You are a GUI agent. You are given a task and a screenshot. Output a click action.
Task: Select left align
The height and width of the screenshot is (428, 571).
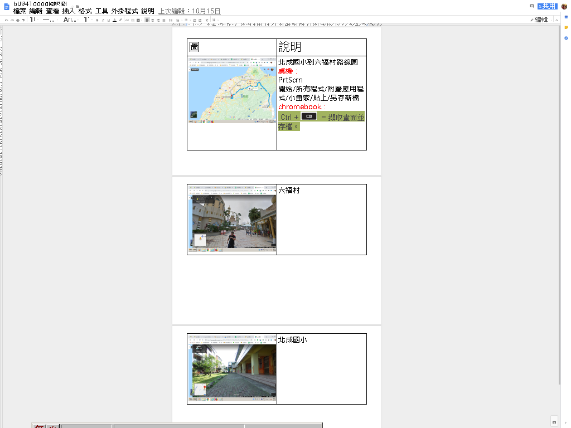[147, 20]
